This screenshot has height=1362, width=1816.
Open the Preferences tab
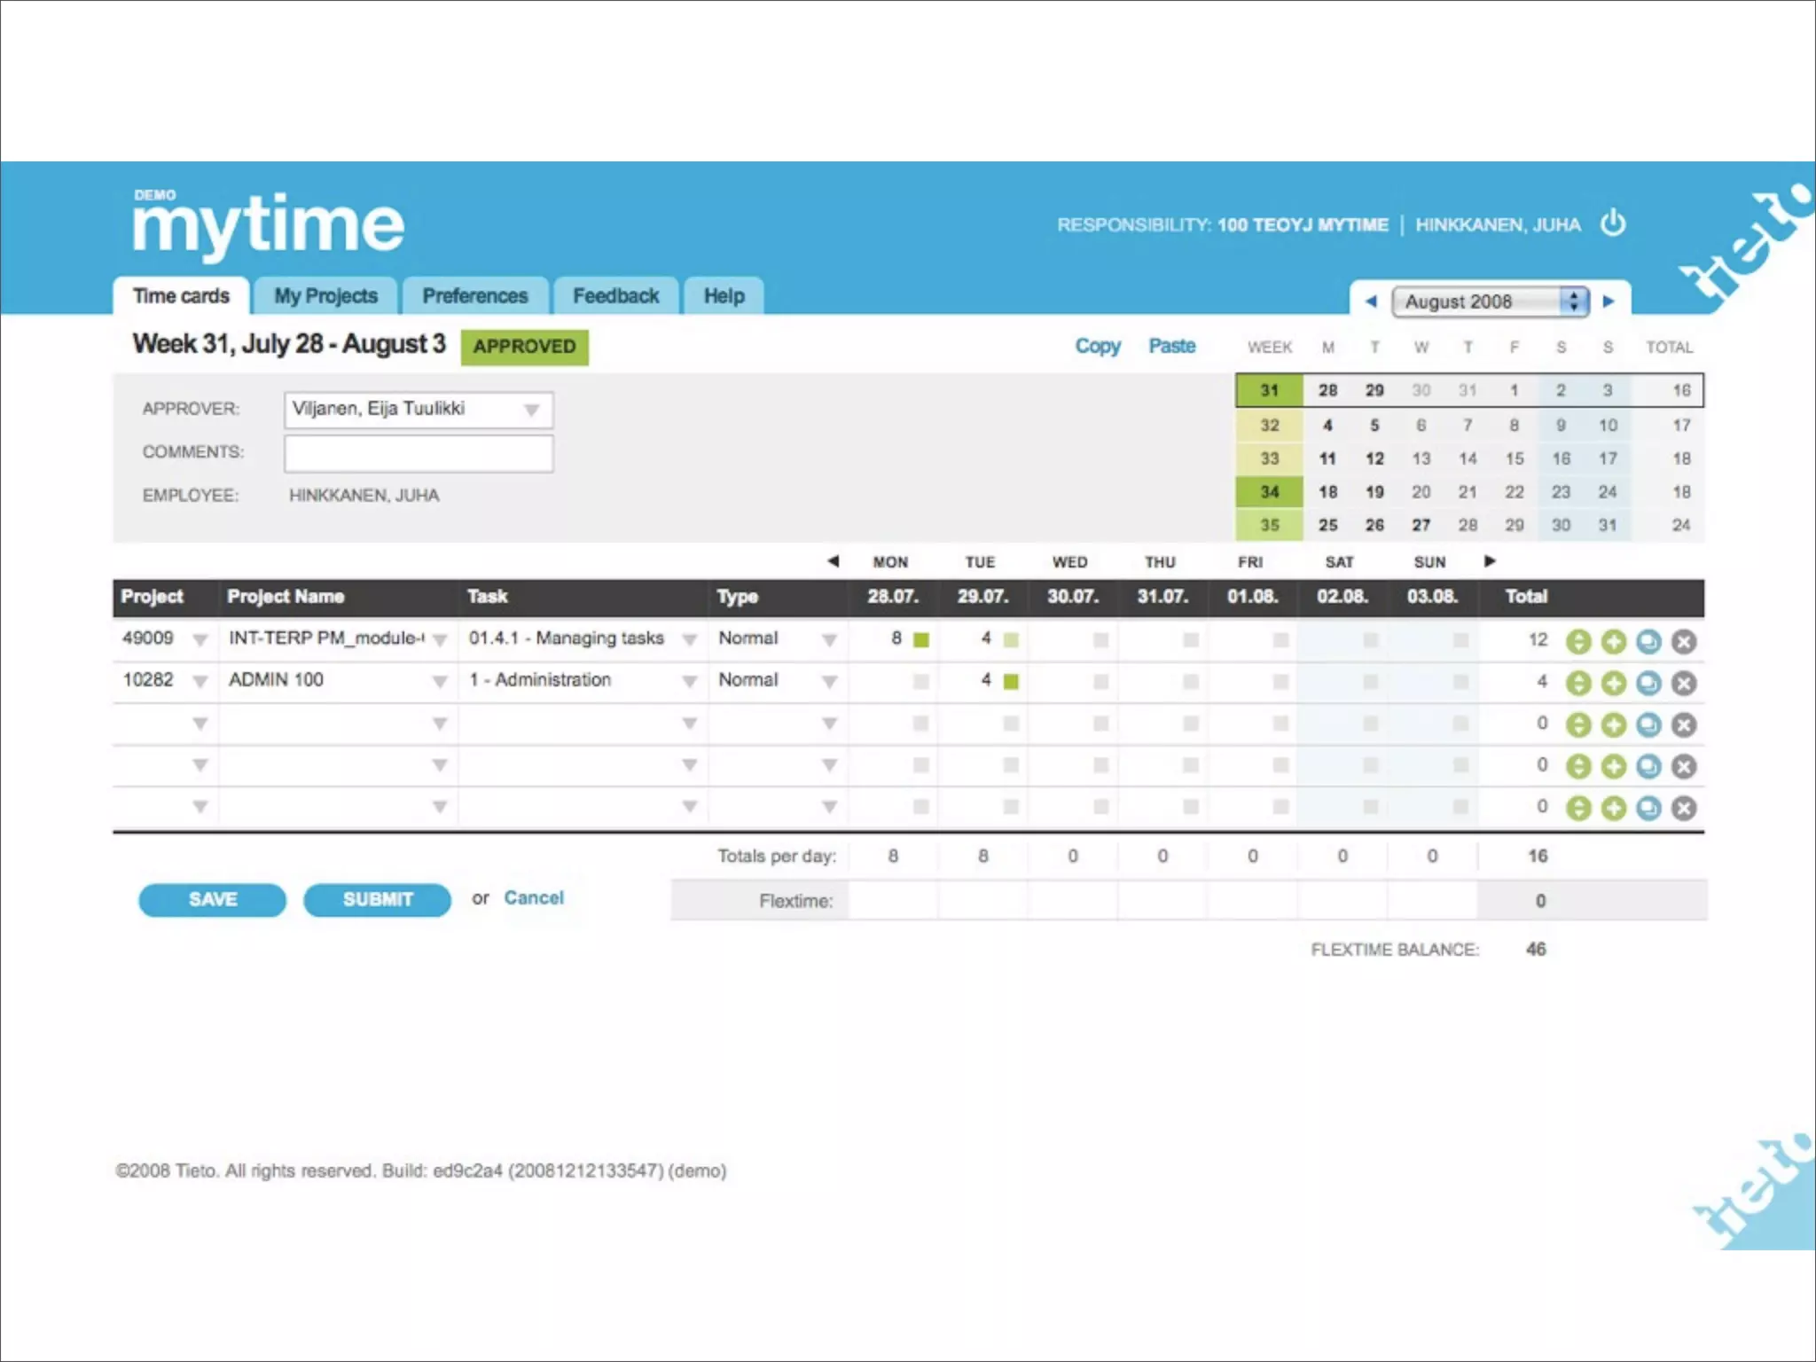474,296
